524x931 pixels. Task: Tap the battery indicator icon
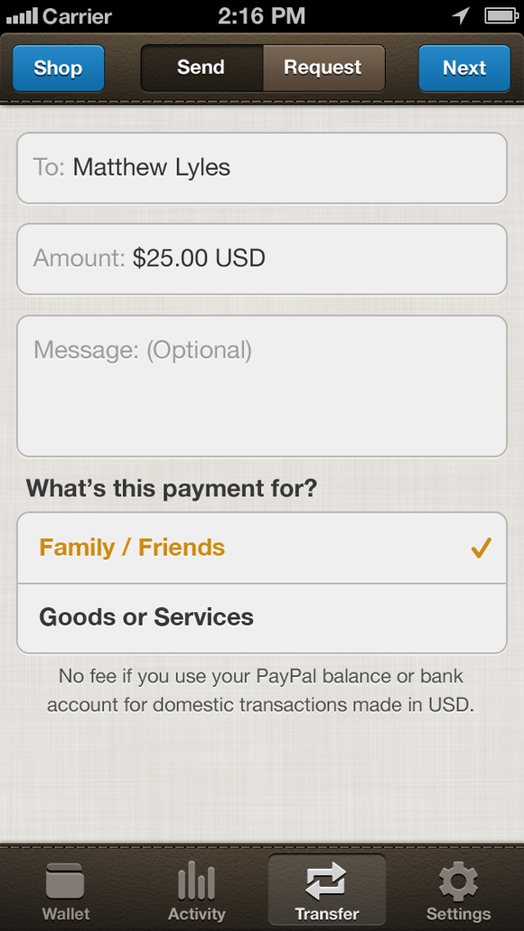pos(501,16)
